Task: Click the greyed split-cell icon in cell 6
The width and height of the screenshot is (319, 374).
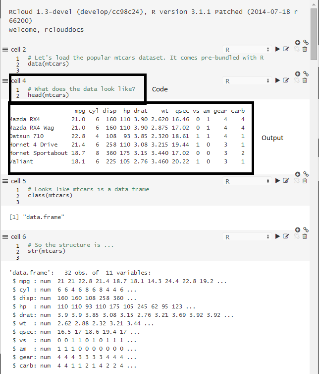Action: (297, 236)
